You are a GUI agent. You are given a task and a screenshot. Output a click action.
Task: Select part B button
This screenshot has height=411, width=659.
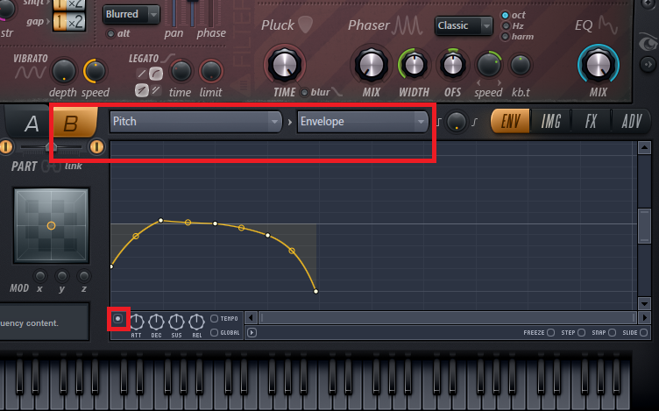[73, 124]
